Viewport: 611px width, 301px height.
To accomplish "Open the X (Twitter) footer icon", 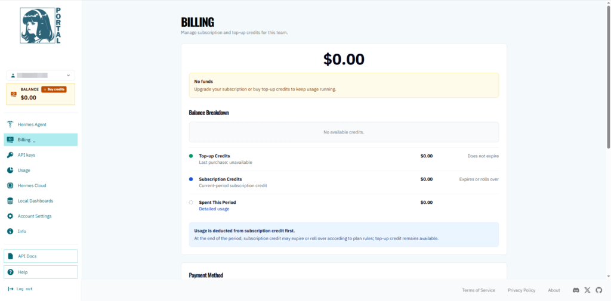I will [x=588, y=290].
